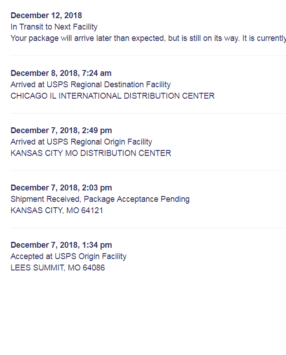Select Shipment Received, Package Acceptance Pending status
This screenshot has height=355, width=286.
click(x=100, y=199)
